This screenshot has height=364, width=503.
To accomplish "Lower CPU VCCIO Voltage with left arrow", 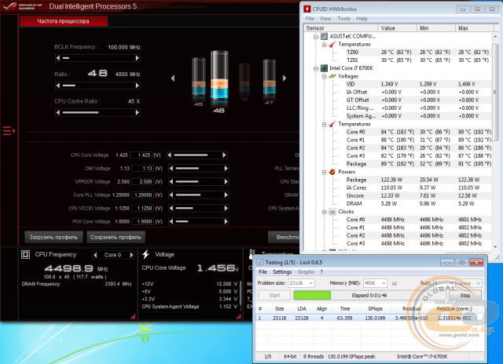I will (171, 208).
